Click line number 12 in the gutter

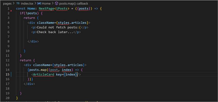(7, 60)
